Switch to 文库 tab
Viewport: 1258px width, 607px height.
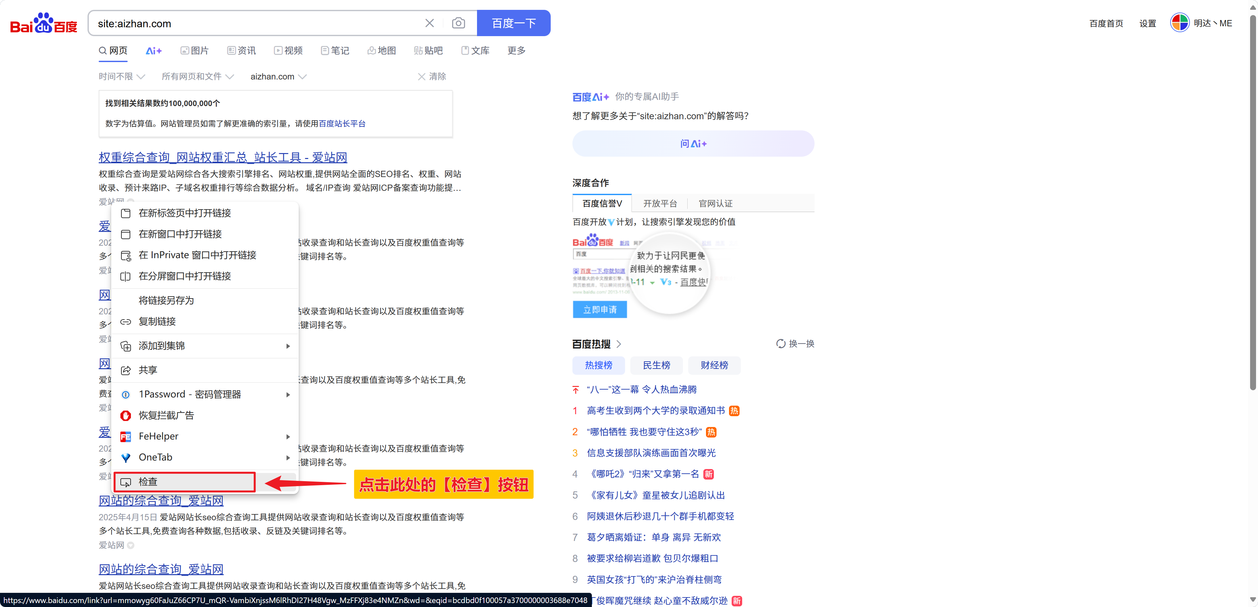tap(475, 50)
